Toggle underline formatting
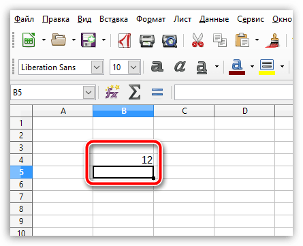The height and width of the screenshot is (246, 303). tap(202, 67)
